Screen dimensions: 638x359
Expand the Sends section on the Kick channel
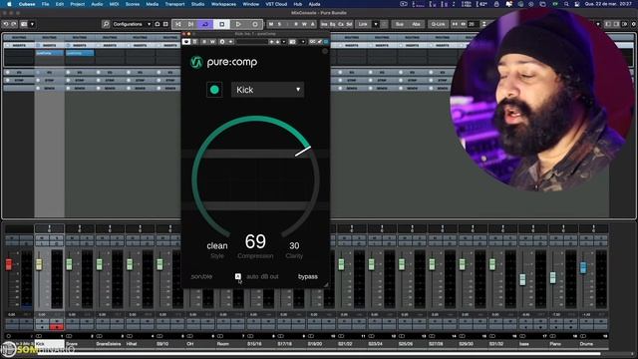pyautogui.click(x=49, y=88)
